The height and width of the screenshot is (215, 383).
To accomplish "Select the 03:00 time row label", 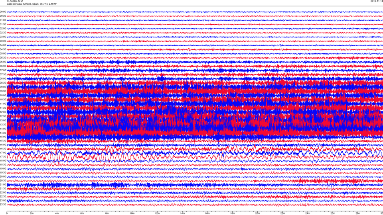I will [x=3, y=37].
